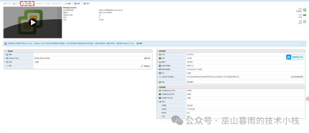Expand the 网络 row in 一般信息
Screen dimensions: 309x133
5,54
